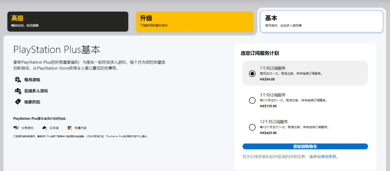
Task: Switch to the 高级 plan tab
Action: click(x=68, y=21)
